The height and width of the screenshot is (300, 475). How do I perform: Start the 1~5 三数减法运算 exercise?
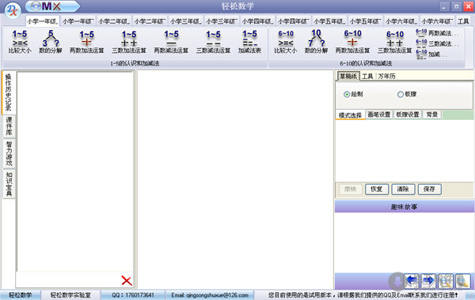pos(213,42)
